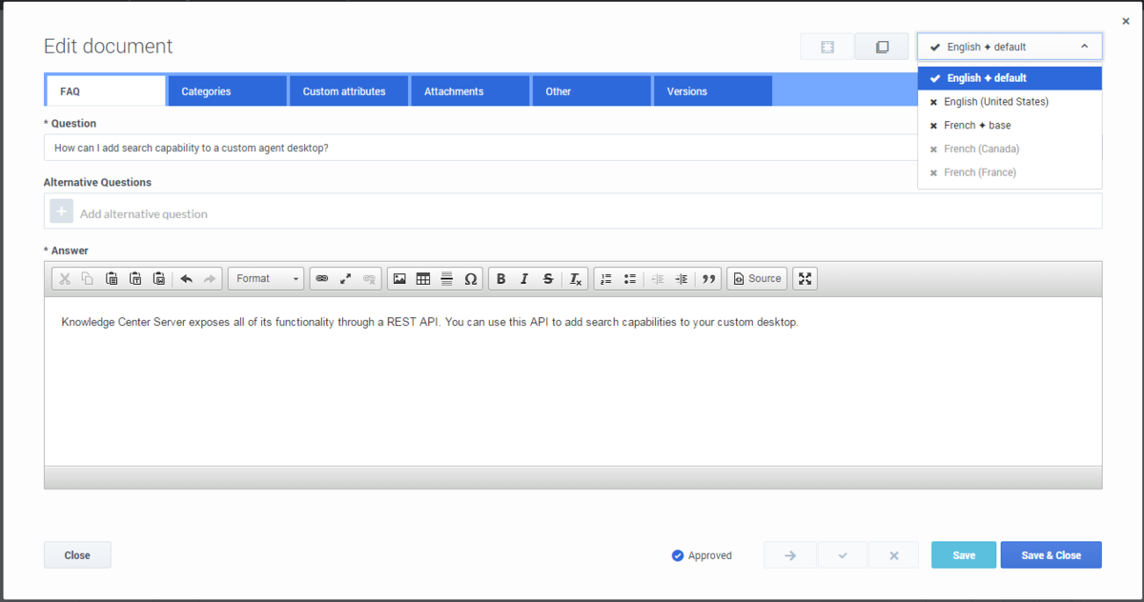Click the block quote icon
This screenshot has height=602, width=1144.
708,279
